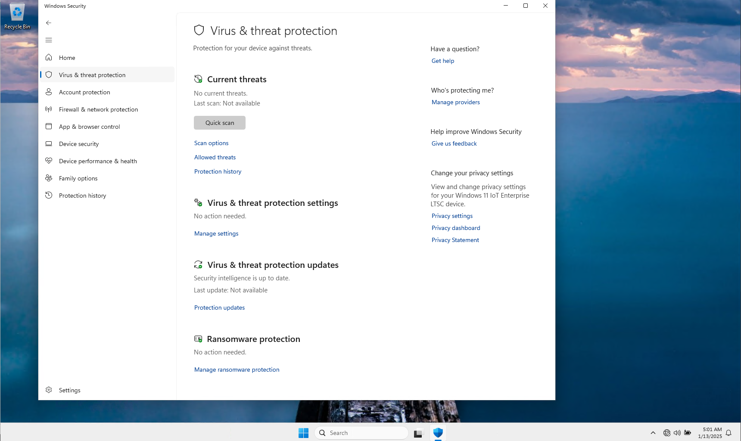The image size is (741, 441).
Task: Click the window icon for App & browser control
Action: [x=49, y=126]
